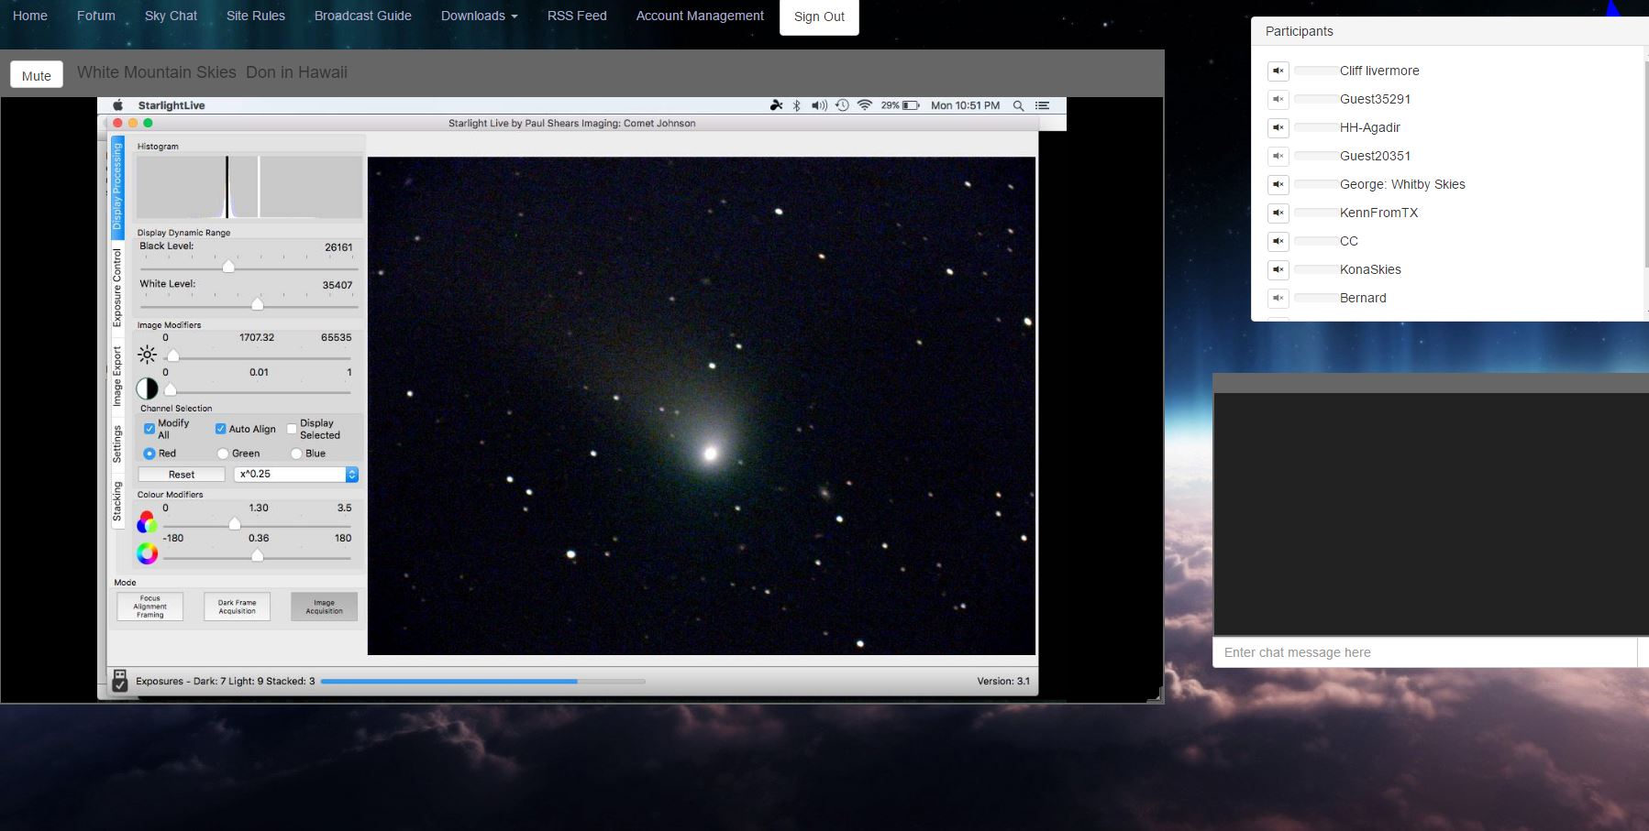This screenshot has height=831, width=1649.
Task: Open the Sky Chat link
Action: click(x=171, y=16)
